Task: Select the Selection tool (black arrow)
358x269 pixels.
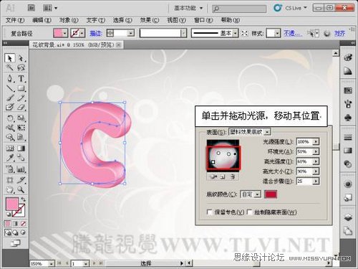Action: tap(9, 58)
